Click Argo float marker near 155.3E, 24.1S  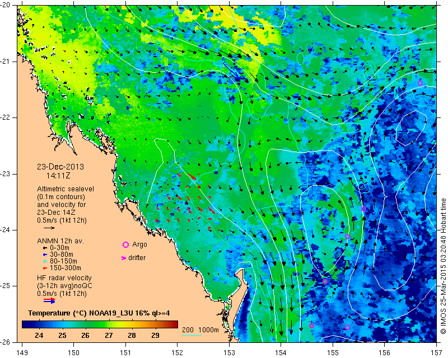pyautogui.click(x=347, y=237)
